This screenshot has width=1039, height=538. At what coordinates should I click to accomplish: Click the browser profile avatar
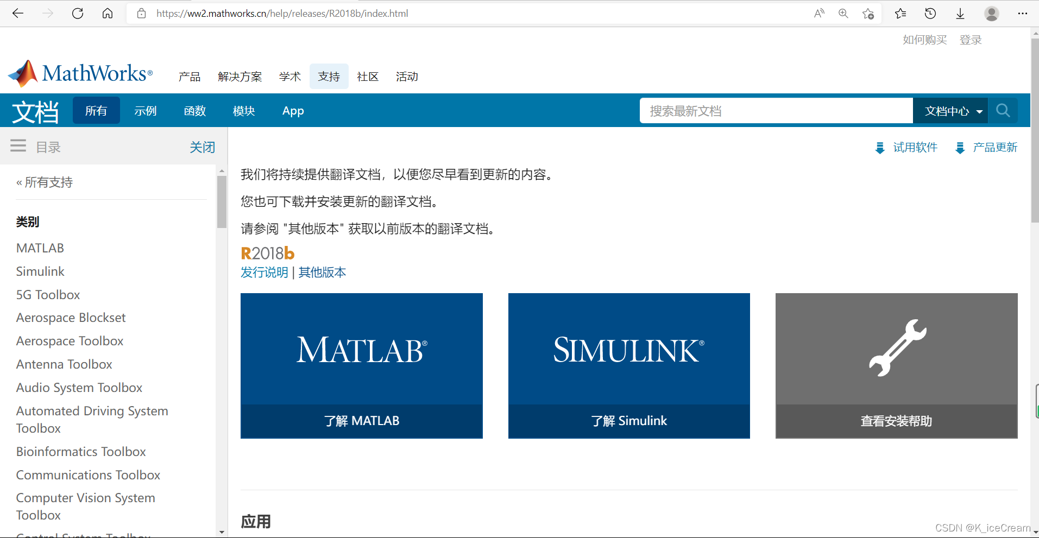point(992,14)
